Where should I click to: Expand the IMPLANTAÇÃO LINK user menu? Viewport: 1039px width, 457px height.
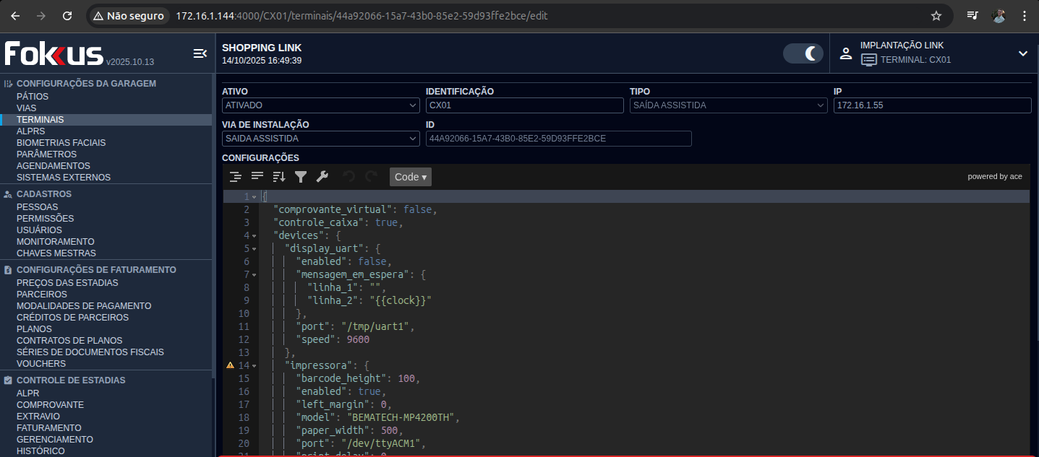(x=1022, y=53)
